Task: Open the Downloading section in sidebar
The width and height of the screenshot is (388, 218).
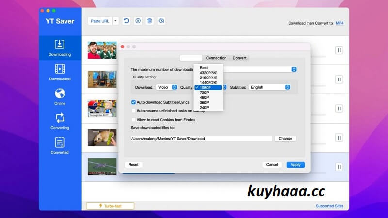Action: pos(60,48)
